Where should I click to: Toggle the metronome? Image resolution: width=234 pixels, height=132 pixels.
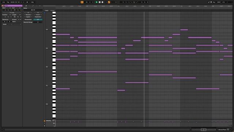[x=27, y=2]
